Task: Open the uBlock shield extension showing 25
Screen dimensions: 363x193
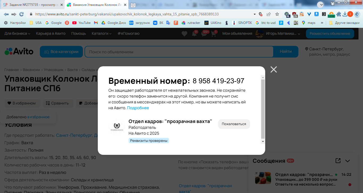Action: [x=295, y=14]
